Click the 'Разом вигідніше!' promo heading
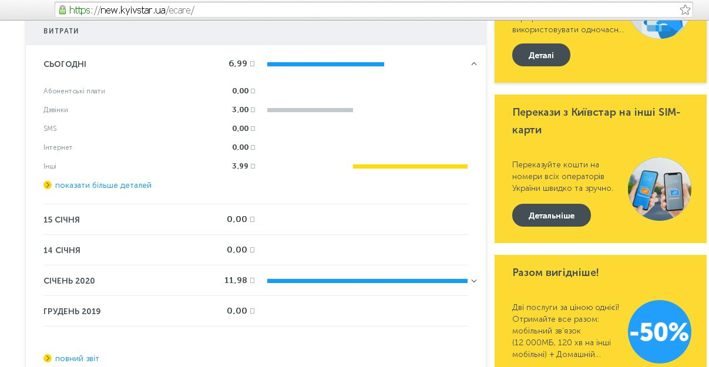This screenshot has width=709, height=367. coord(555,272)
